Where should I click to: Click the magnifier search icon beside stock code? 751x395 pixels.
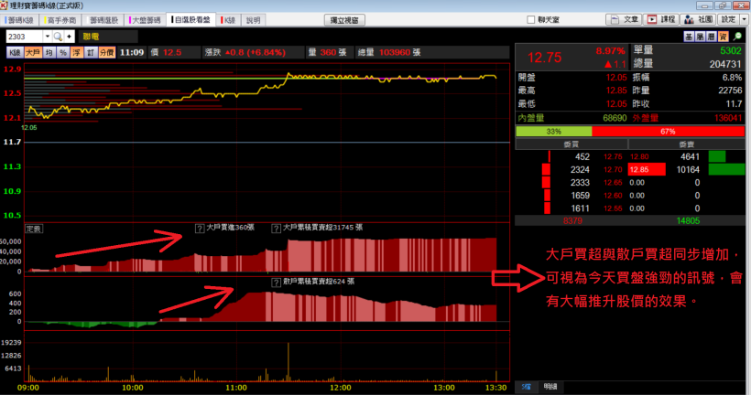pyautogui.click(x=59, y=36)
